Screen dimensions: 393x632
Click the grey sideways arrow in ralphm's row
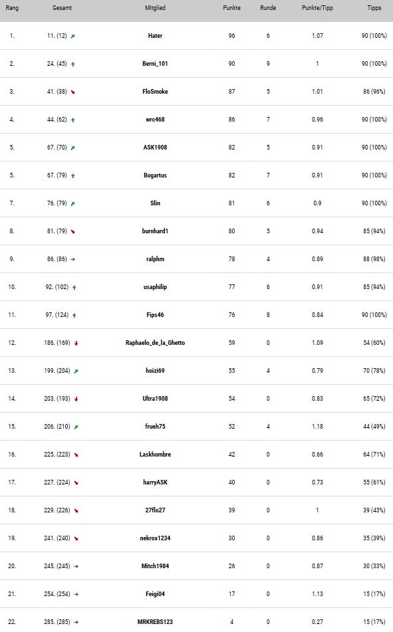pos(72,260)
